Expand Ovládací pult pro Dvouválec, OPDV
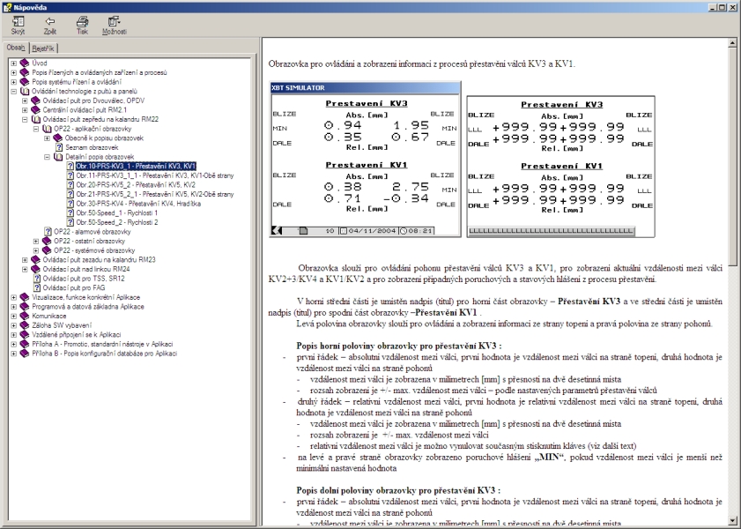The height and width of the screenshot is (529, 741). click(x=25, y=101)
